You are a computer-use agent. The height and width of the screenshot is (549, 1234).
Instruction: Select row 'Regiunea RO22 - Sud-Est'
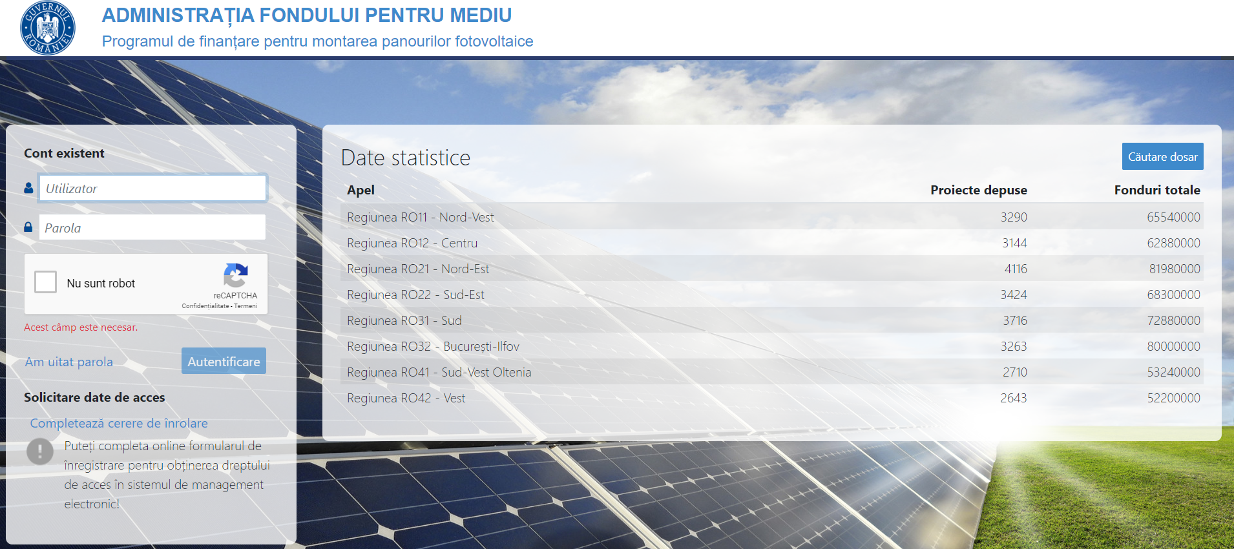(x=772, y=295)
